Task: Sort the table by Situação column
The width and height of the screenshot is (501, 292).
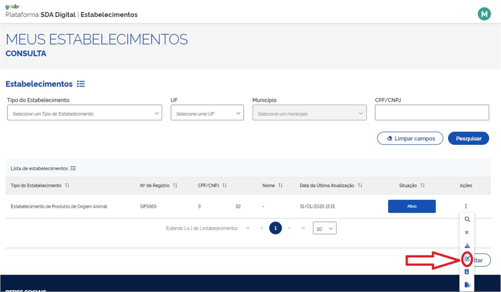Action: click(422, 185)
